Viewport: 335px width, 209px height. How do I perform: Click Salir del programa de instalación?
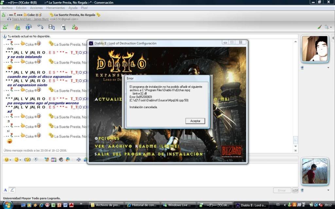tap(149, 154)
